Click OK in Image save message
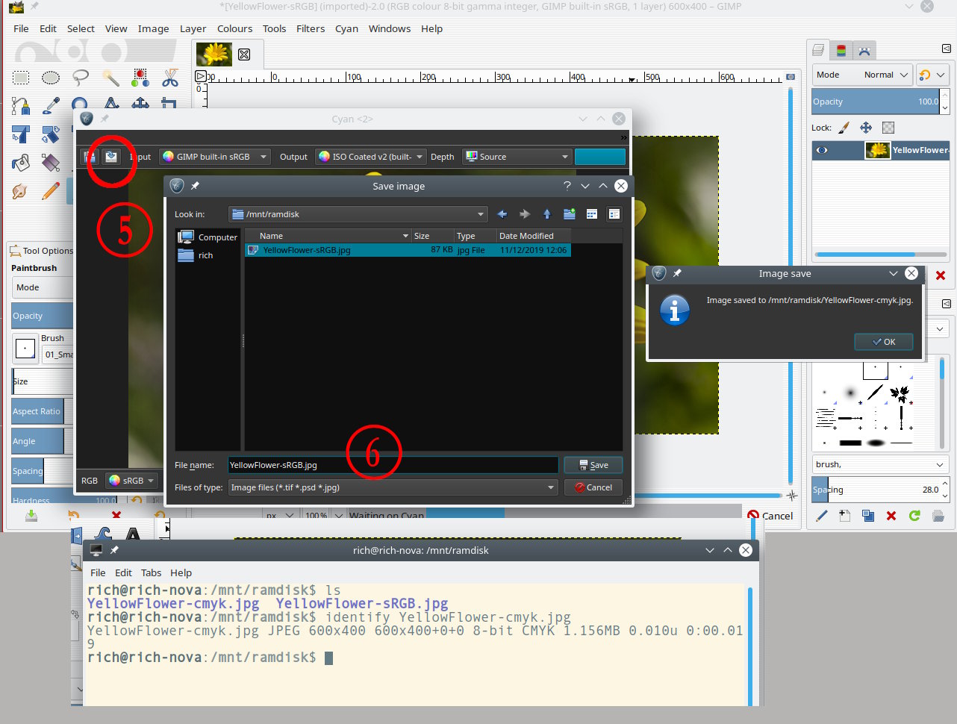This screenshot has height=724, width=957. pyautogui.click(x=884, y=342)
